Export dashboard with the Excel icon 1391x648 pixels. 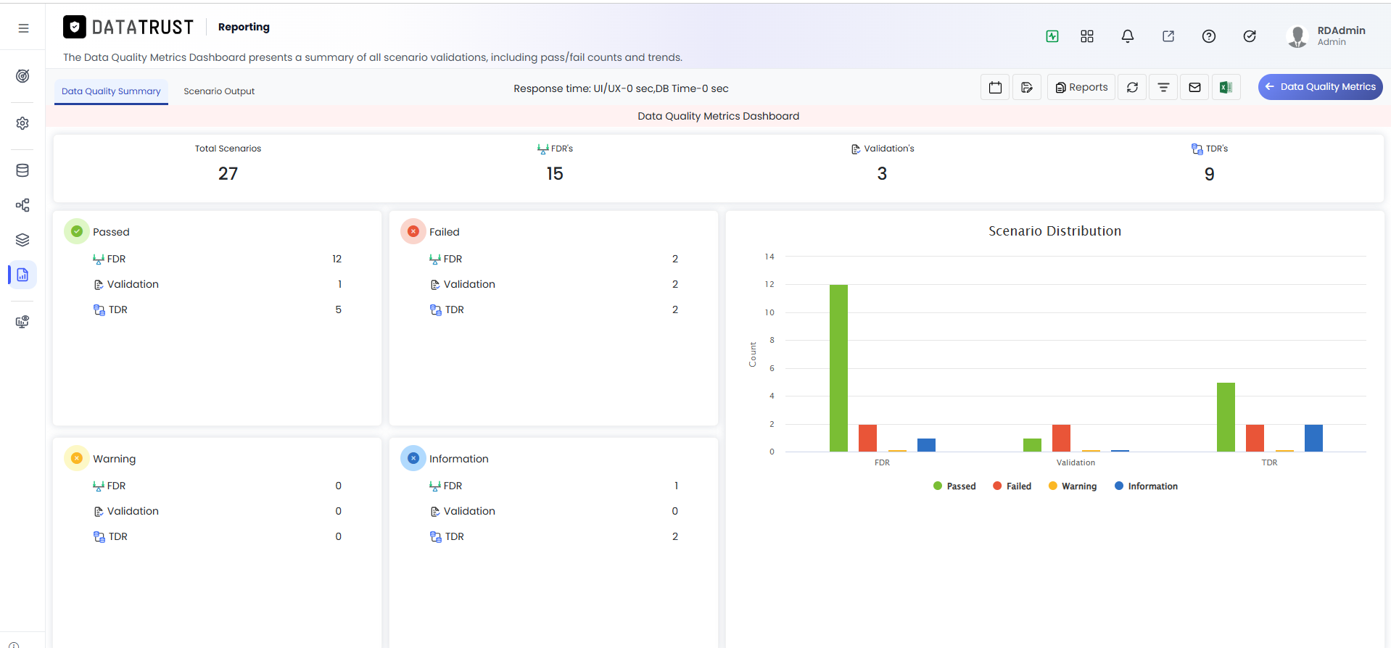point(1226,87)
